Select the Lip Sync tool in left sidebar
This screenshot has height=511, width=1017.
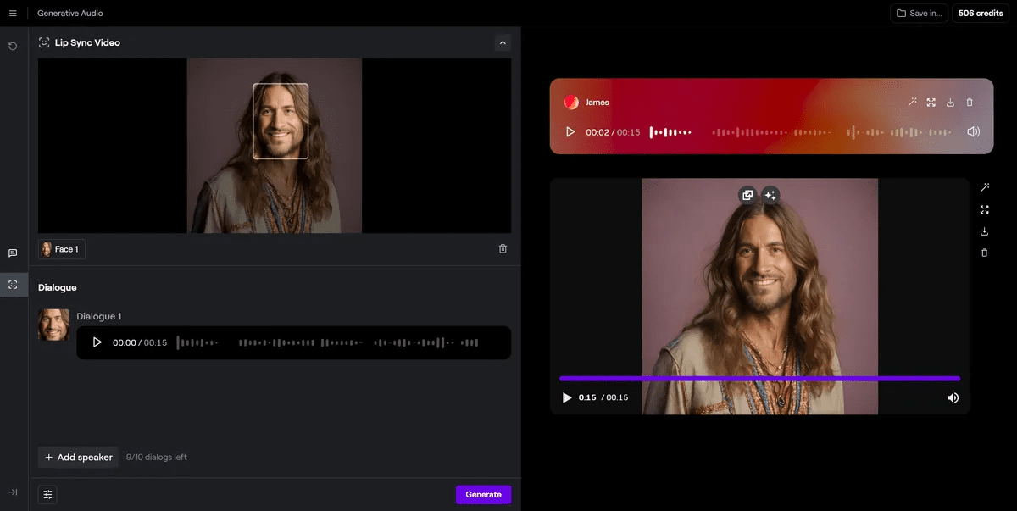[x=12, y=285]
